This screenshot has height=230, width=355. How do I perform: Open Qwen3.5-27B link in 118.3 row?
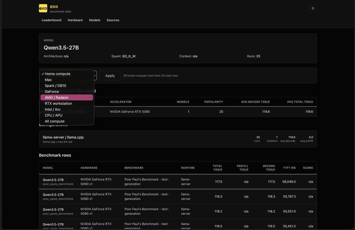53,195
